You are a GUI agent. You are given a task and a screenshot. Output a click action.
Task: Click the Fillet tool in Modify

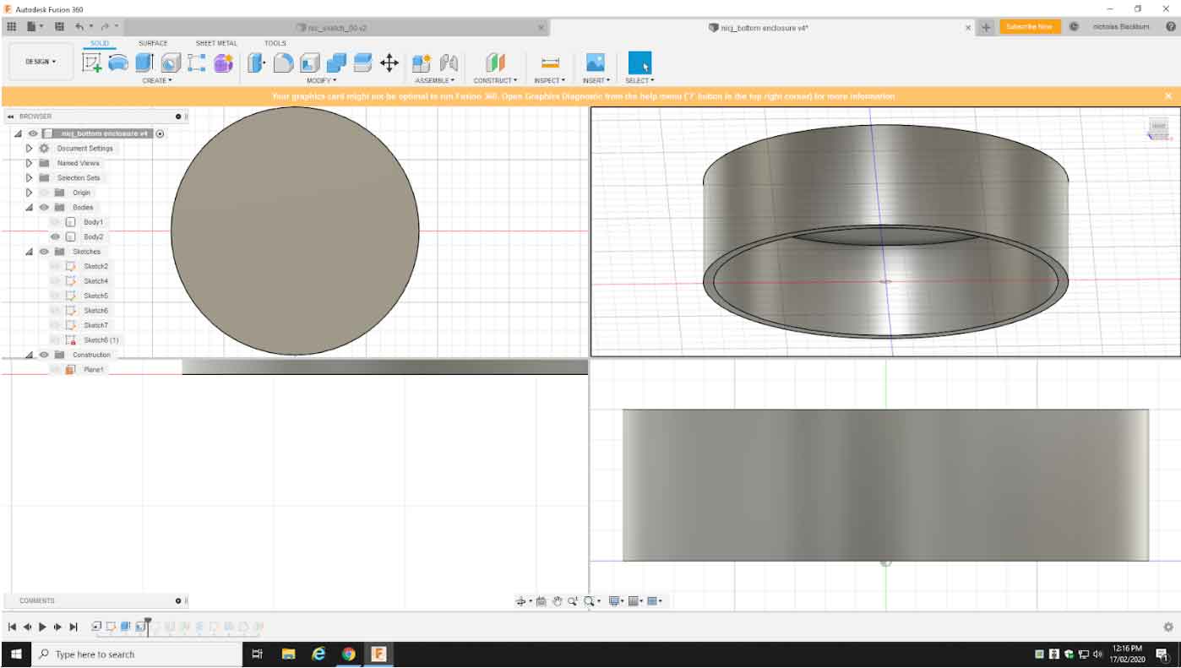click(x=283, y=62)
